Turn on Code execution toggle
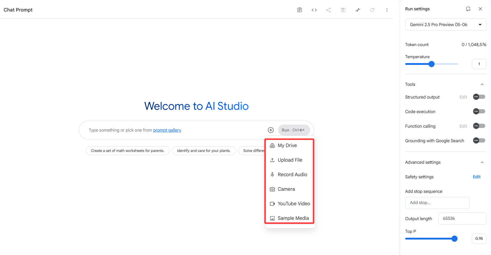This screenshot has height=255, width=491. [479, 112]
